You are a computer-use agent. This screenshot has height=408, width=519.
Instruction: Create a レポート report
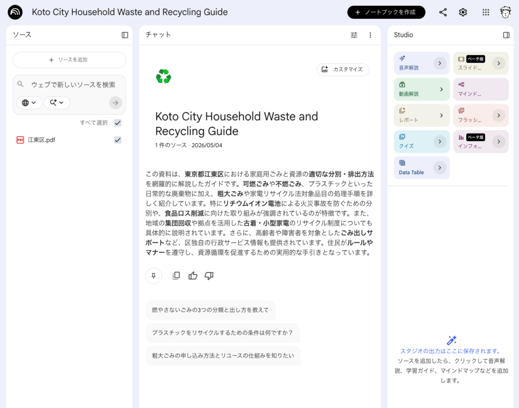(422, 115)
